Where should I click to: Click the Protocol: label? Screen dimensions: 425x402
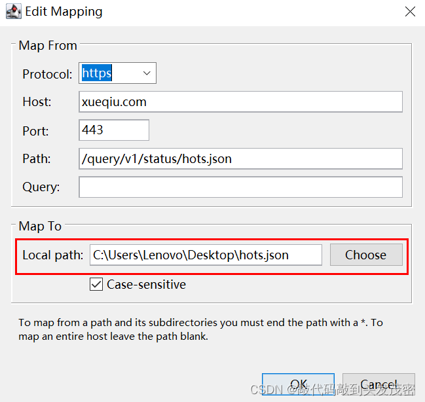(47, 74)
